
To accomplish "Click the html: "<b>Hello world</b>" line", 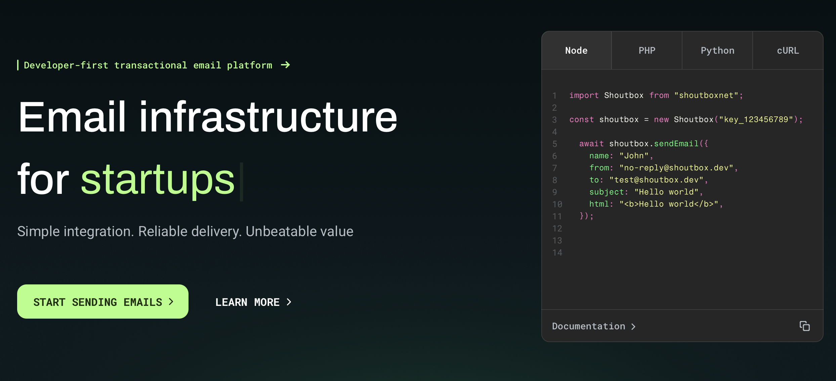I will tap(656, 204).
